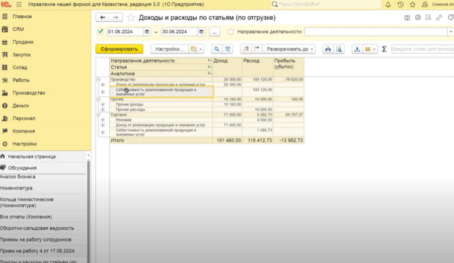Go to the Деньги section
The height and width of the screenshot is (263, 454).
coord(21,106)
